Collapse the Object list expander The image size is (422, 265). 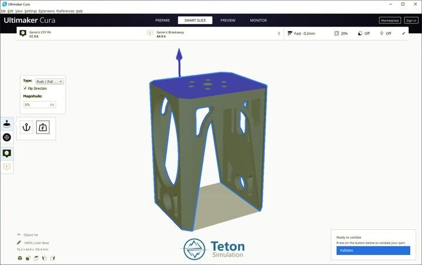point(19,234)
